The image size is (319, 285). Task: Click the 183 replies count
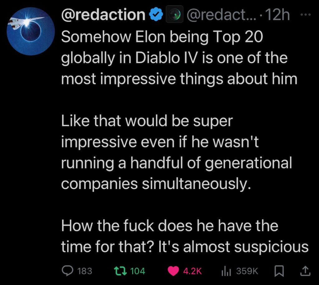pos(84,271)
